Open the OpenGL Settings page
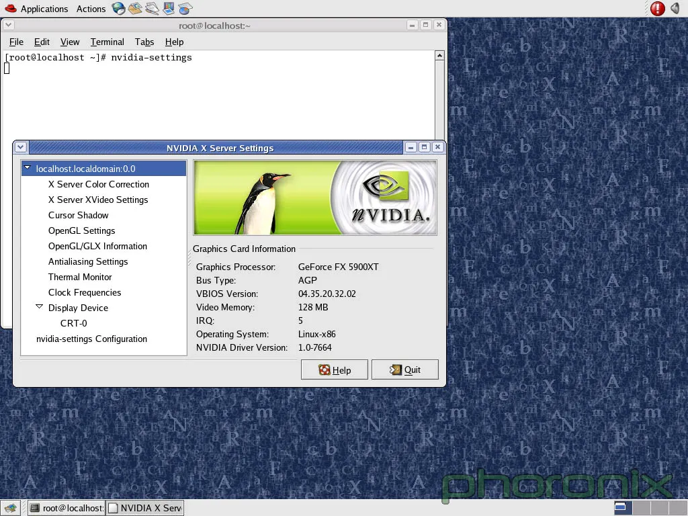688x516 pixels. (81, 230)
